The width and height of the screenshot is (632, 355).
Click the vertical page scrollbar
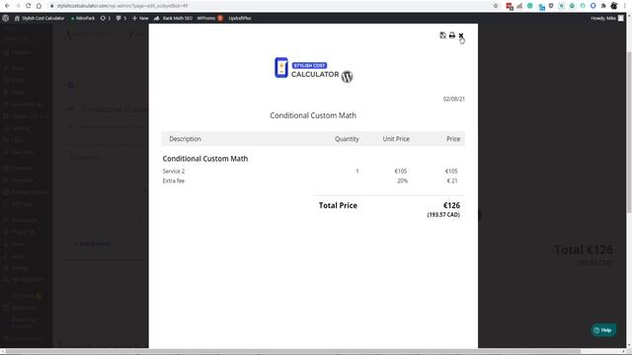tap(629, 133)
